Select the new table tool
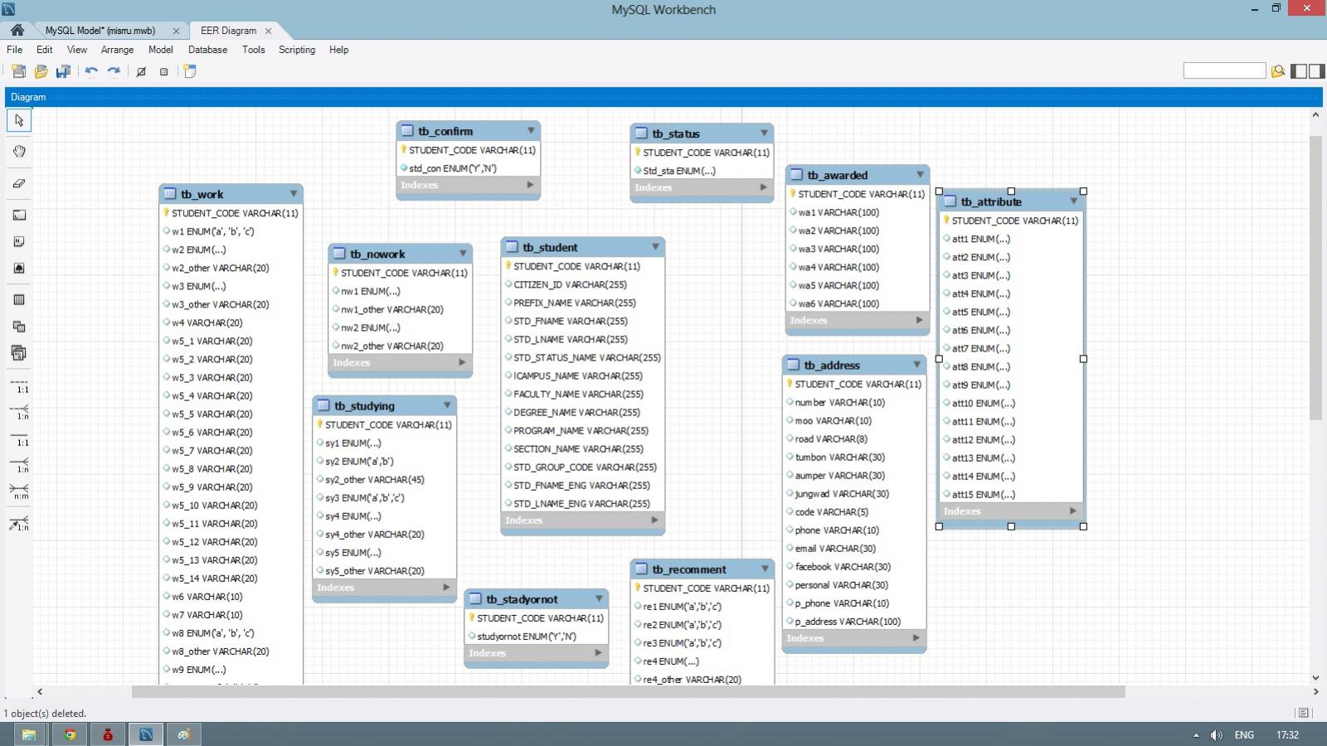The image size is (1327, 746). tap(19, 299)
